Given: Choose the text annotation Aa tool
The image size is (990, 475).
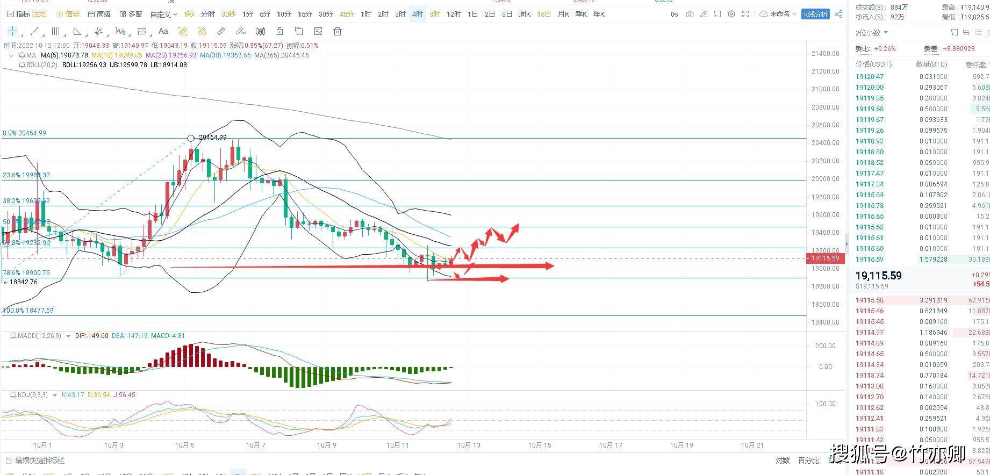Looking at the screenshot, I should coord(163,32).
